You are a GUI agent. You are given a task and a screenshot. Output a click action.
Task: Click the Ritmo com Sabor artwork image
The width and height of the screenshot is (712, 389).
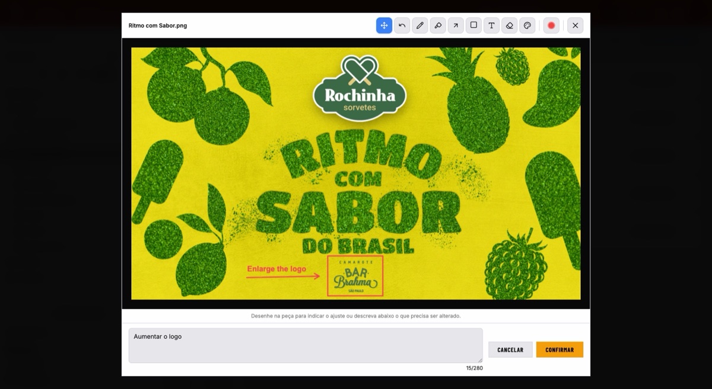click(x=356, y=173)
